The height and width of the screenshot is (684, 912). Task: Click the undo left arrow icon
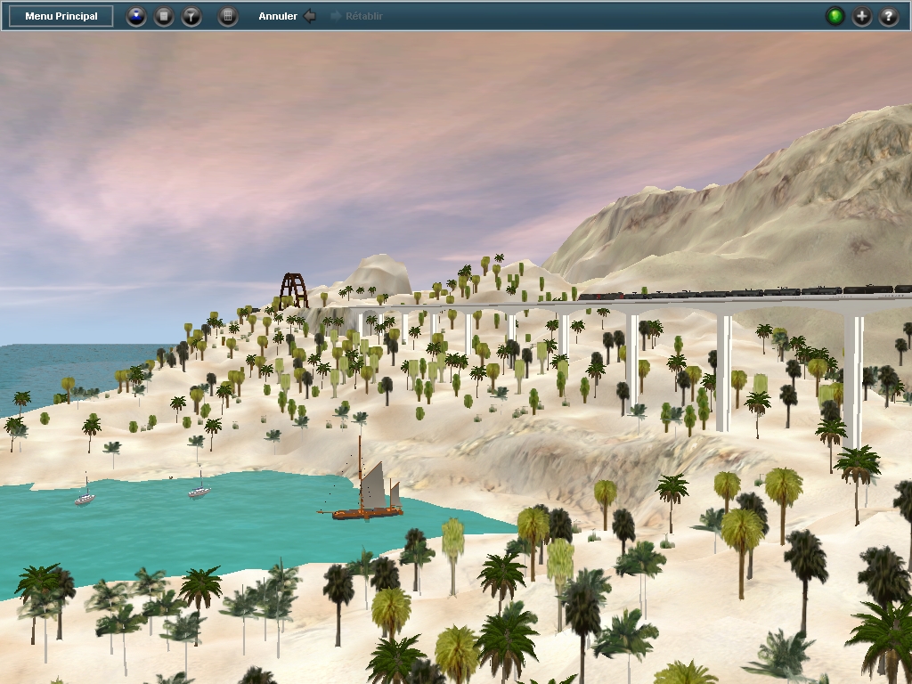tap(310, 16)
